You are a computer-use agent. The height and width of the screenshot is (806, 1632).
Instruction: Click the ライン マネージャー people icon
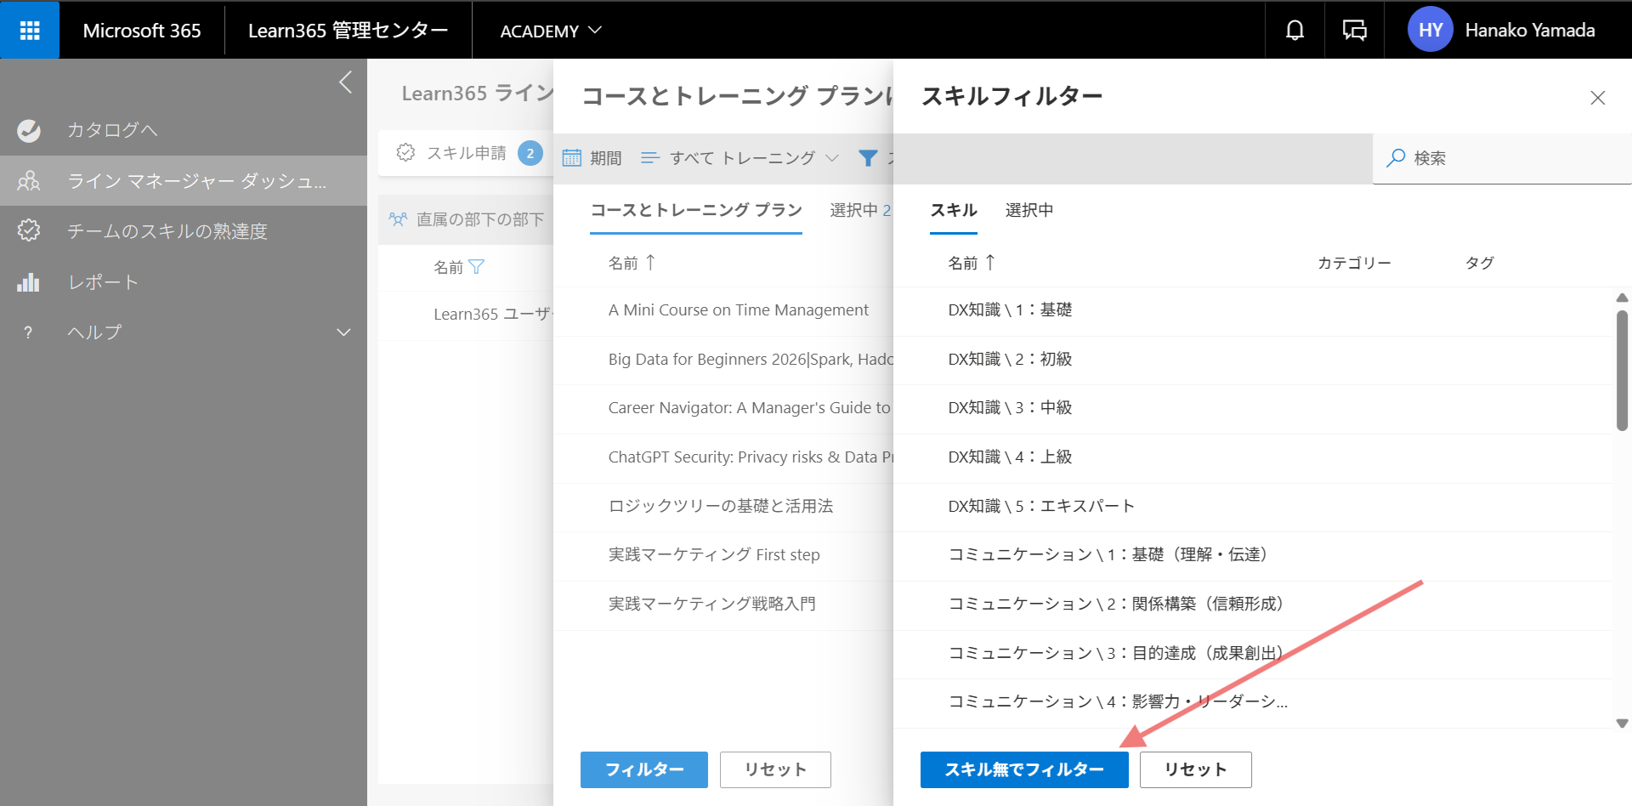[29, 180]
